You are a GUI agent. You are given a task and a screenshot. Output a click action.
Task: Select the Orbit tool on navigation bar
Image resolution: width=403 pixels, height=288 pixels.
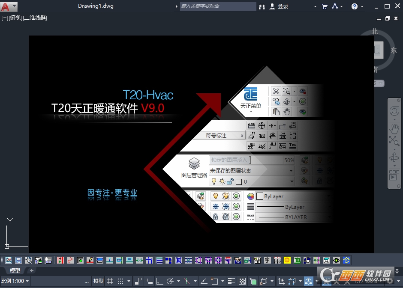(394, 157)
